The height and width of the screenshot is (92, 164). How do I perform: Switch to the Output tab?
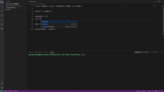click(46, 52)
